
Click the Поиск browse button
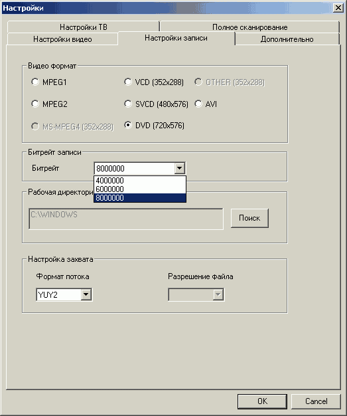249,218
